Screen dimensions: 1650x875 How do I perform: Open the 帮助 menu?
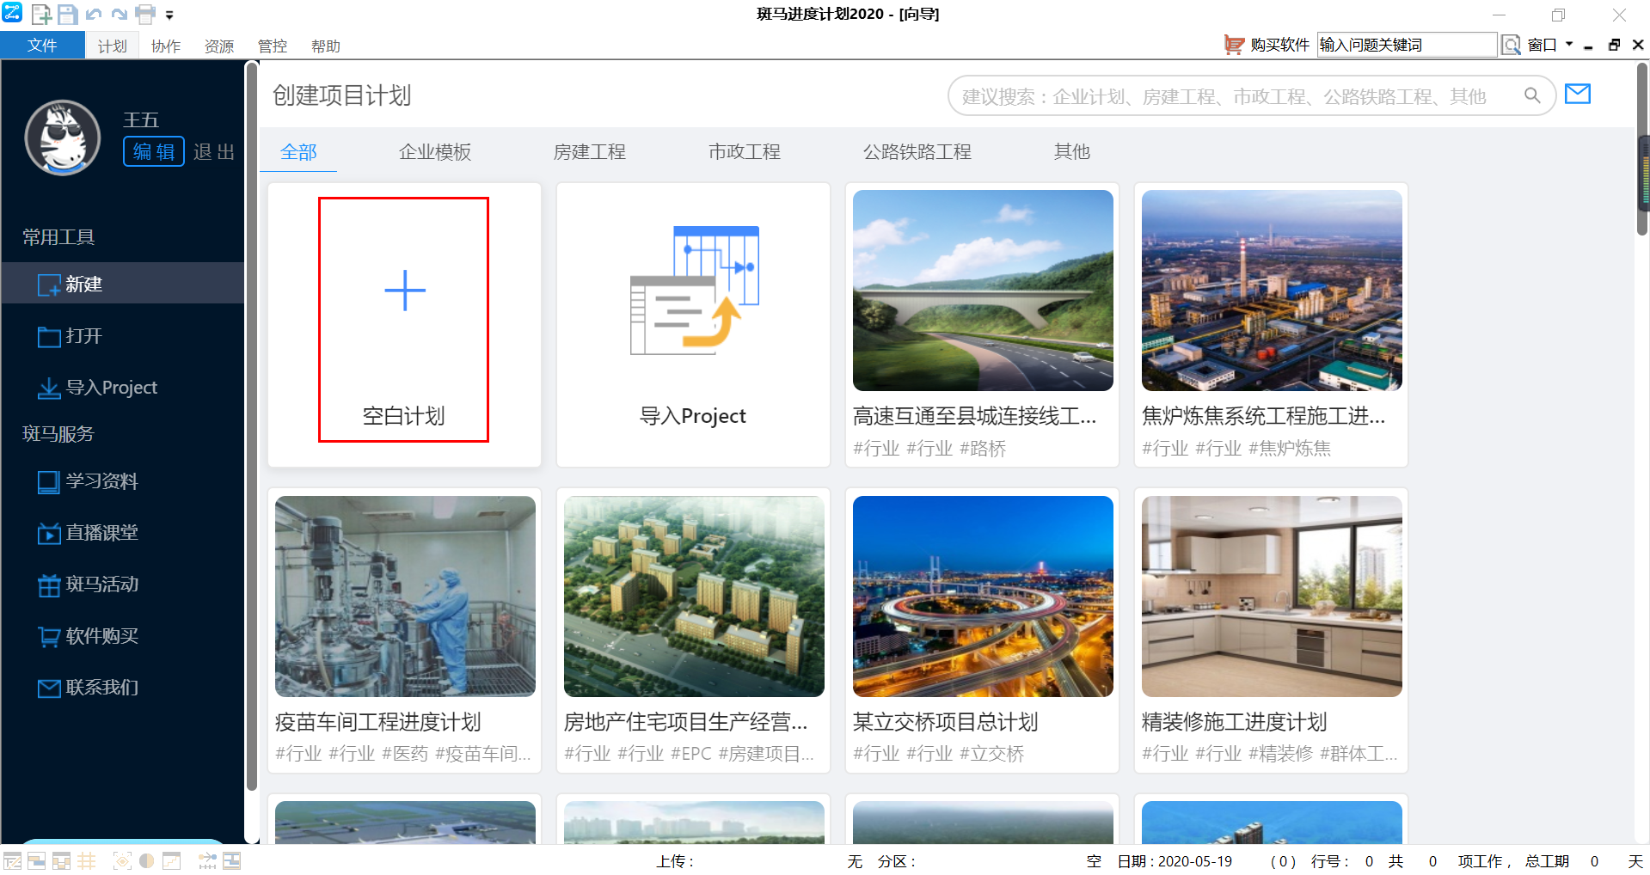click(325, 46)
